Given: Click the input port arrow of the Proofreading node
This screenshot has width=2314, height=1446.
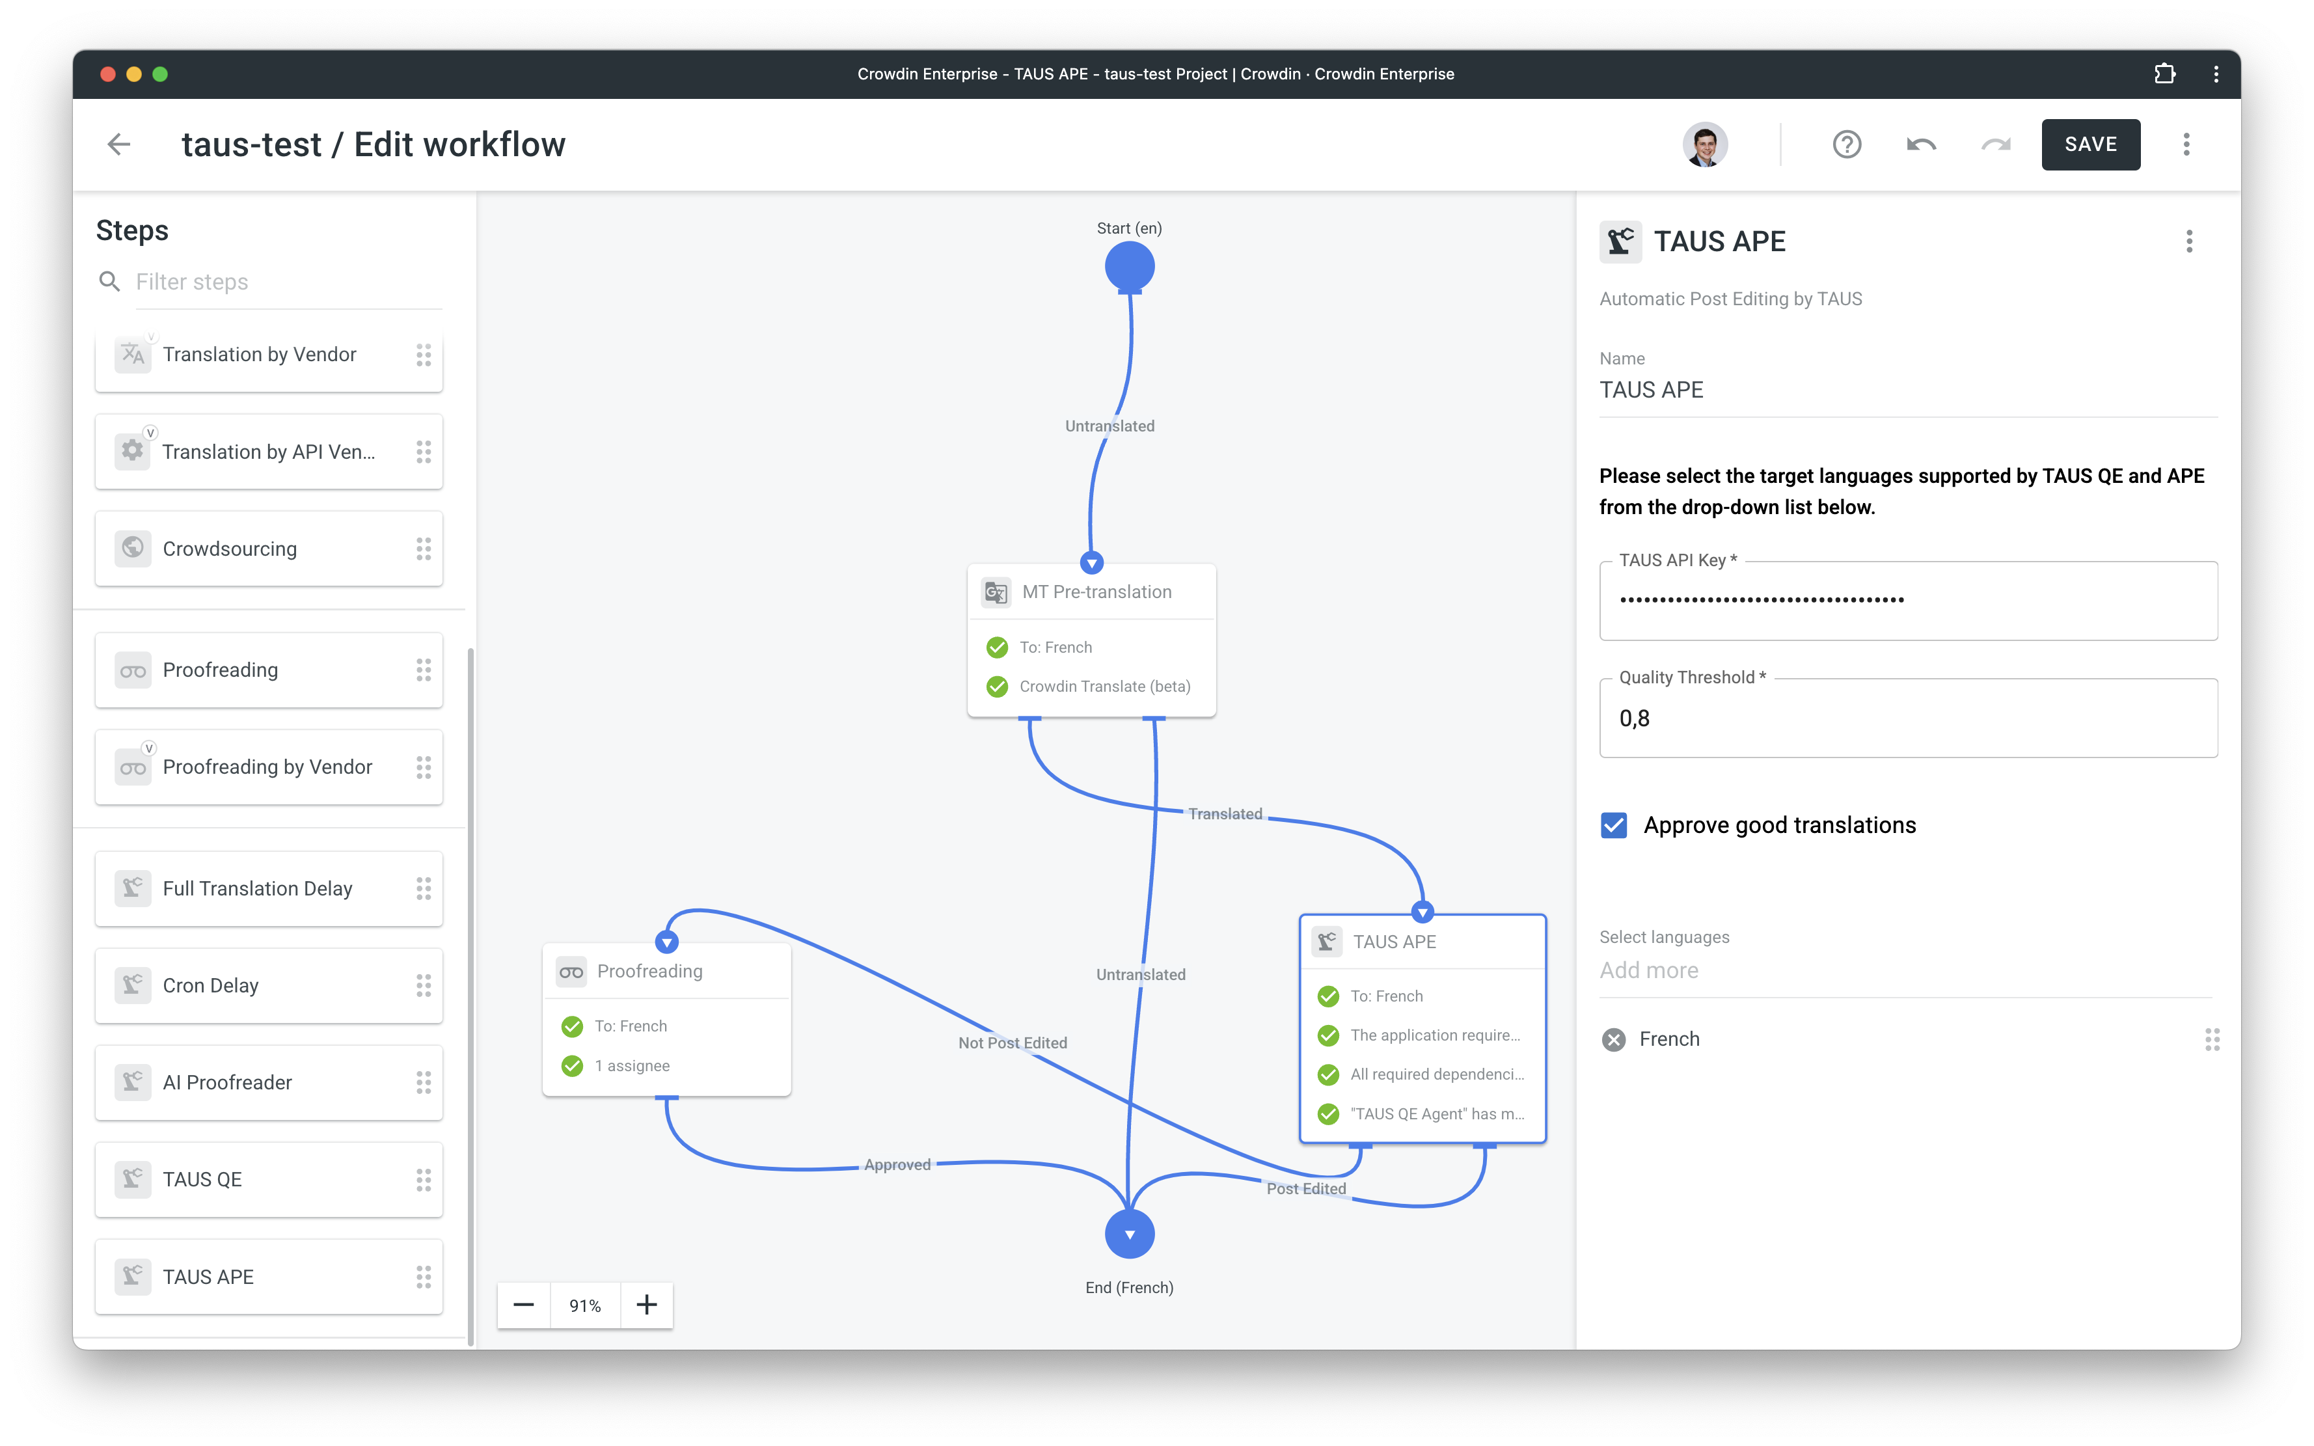Looking at the screenshot, I should 666,942.
